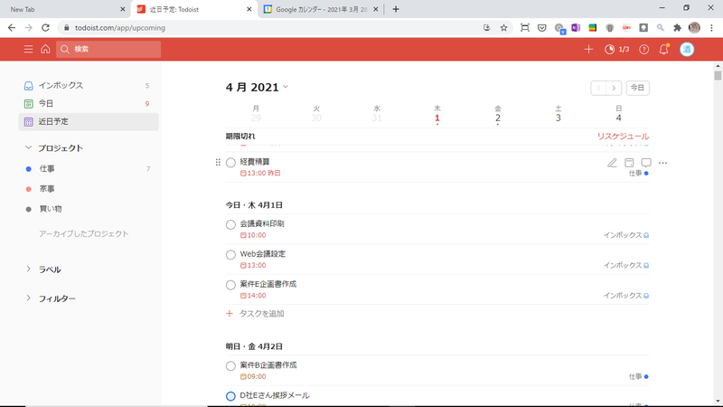This screenshot has height=407, width=723.
Task: Complete the 案件E企画書作成 task checkbox
Action: point(230,285)
